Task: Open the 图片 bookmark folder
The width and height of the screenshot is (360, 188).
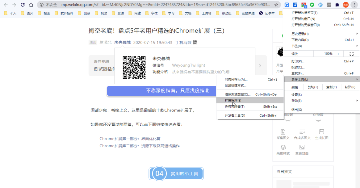Action: point(27,13)
